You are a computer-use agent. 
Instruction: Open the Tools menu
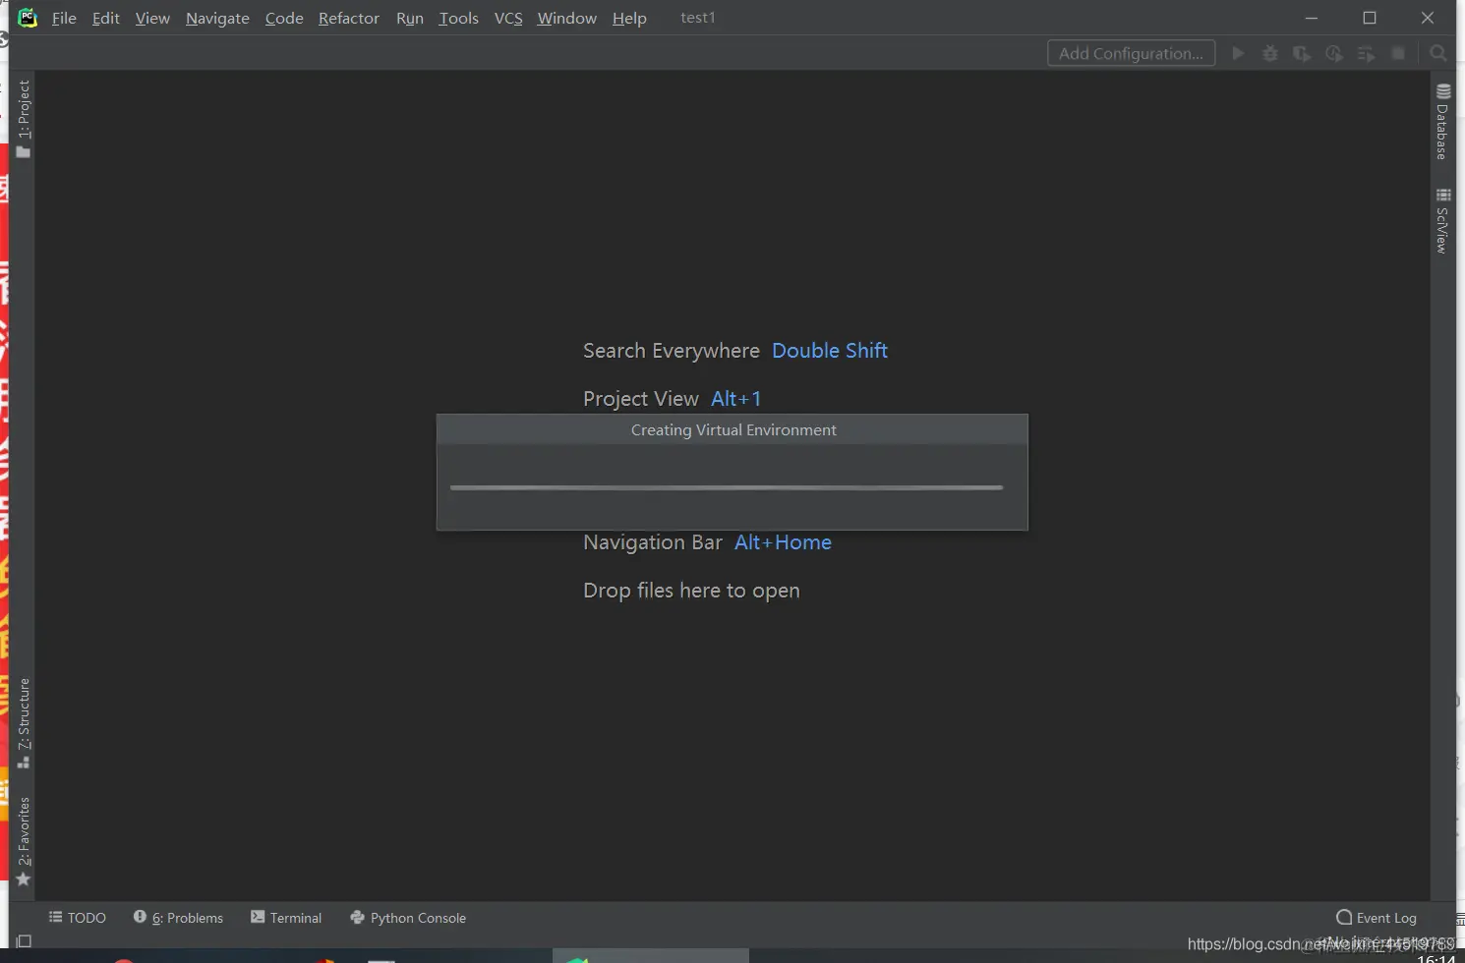coord(458,18)
